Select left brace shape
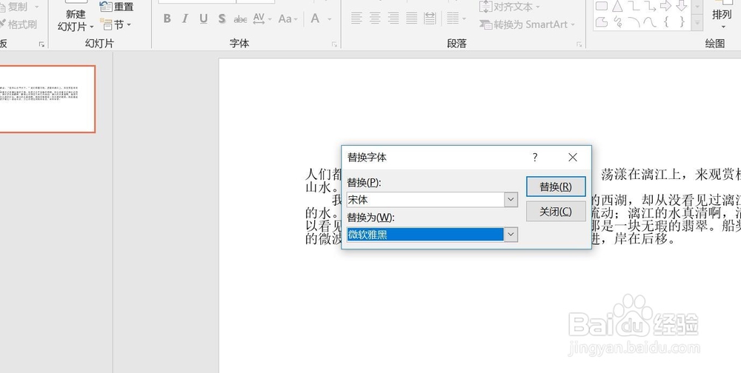 tap(666, 21)
